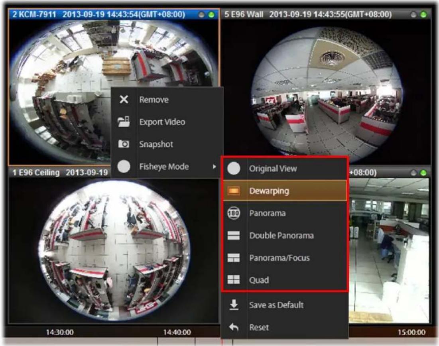
Task: Click the Panorama/Focus layout icon
Action: pyautogui.click(x=234, y=258)
